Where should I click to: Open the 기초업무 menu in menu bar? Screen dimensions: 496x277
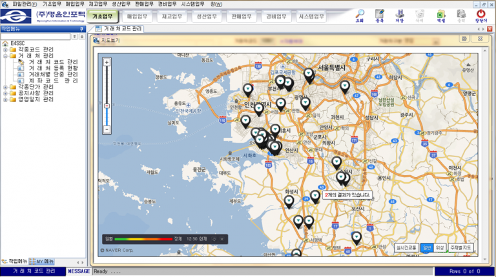(52, 4)
